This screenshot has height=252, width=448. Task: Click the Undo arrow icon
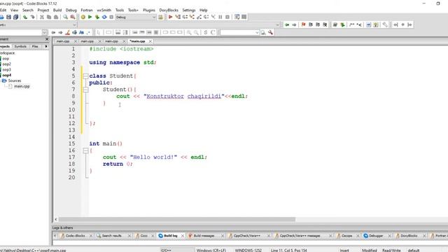click(25, 17)
